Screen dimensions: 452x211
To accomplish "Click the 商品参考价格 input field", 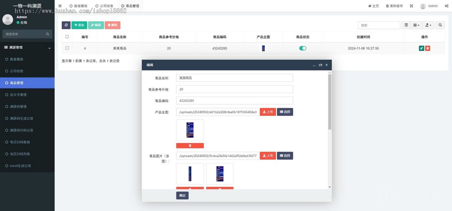I will [235, 89].
